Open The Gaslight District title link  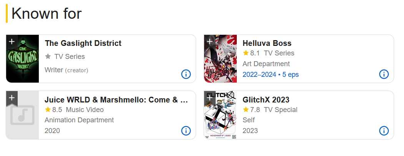coord(83,43)
